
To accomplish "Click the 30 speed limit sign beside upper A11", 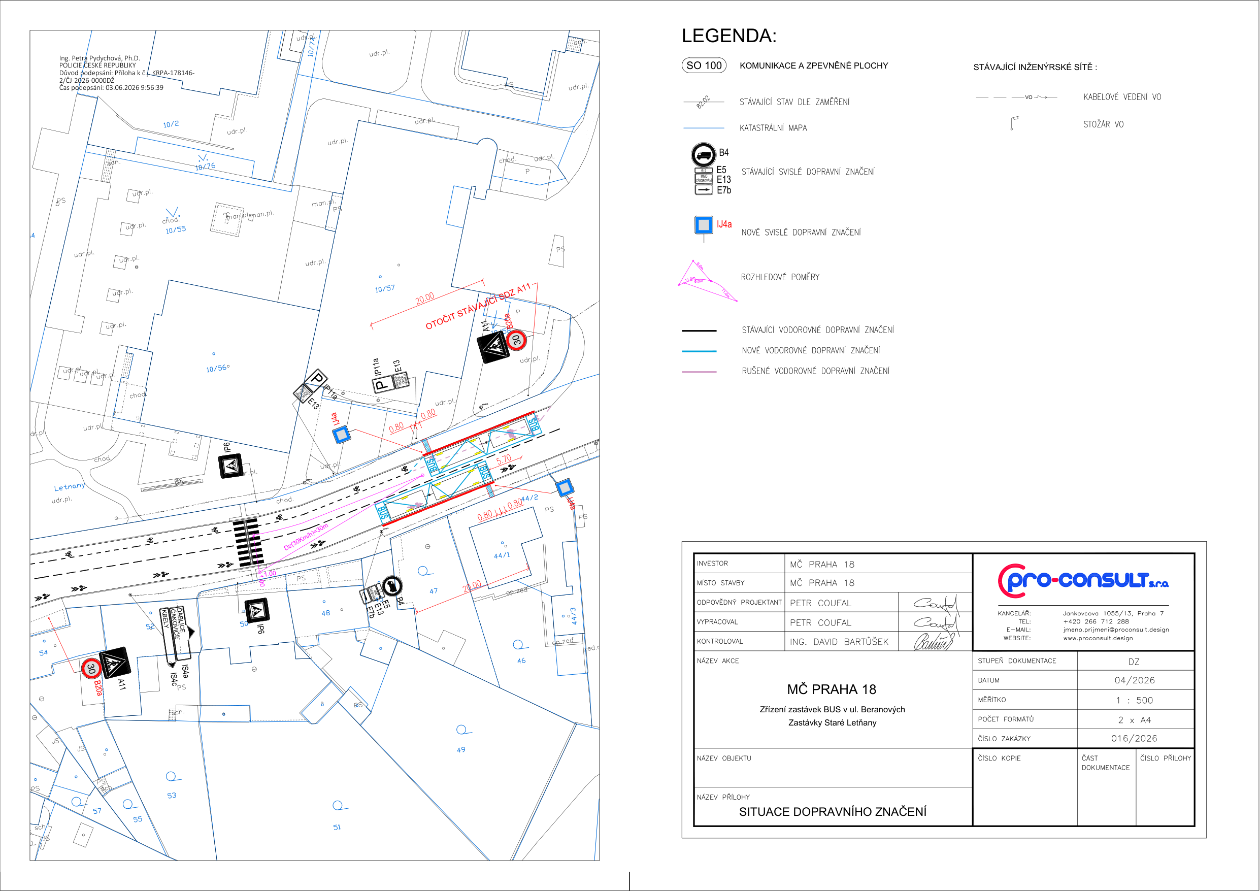I will pyautogui.click(x=516, y=340).
